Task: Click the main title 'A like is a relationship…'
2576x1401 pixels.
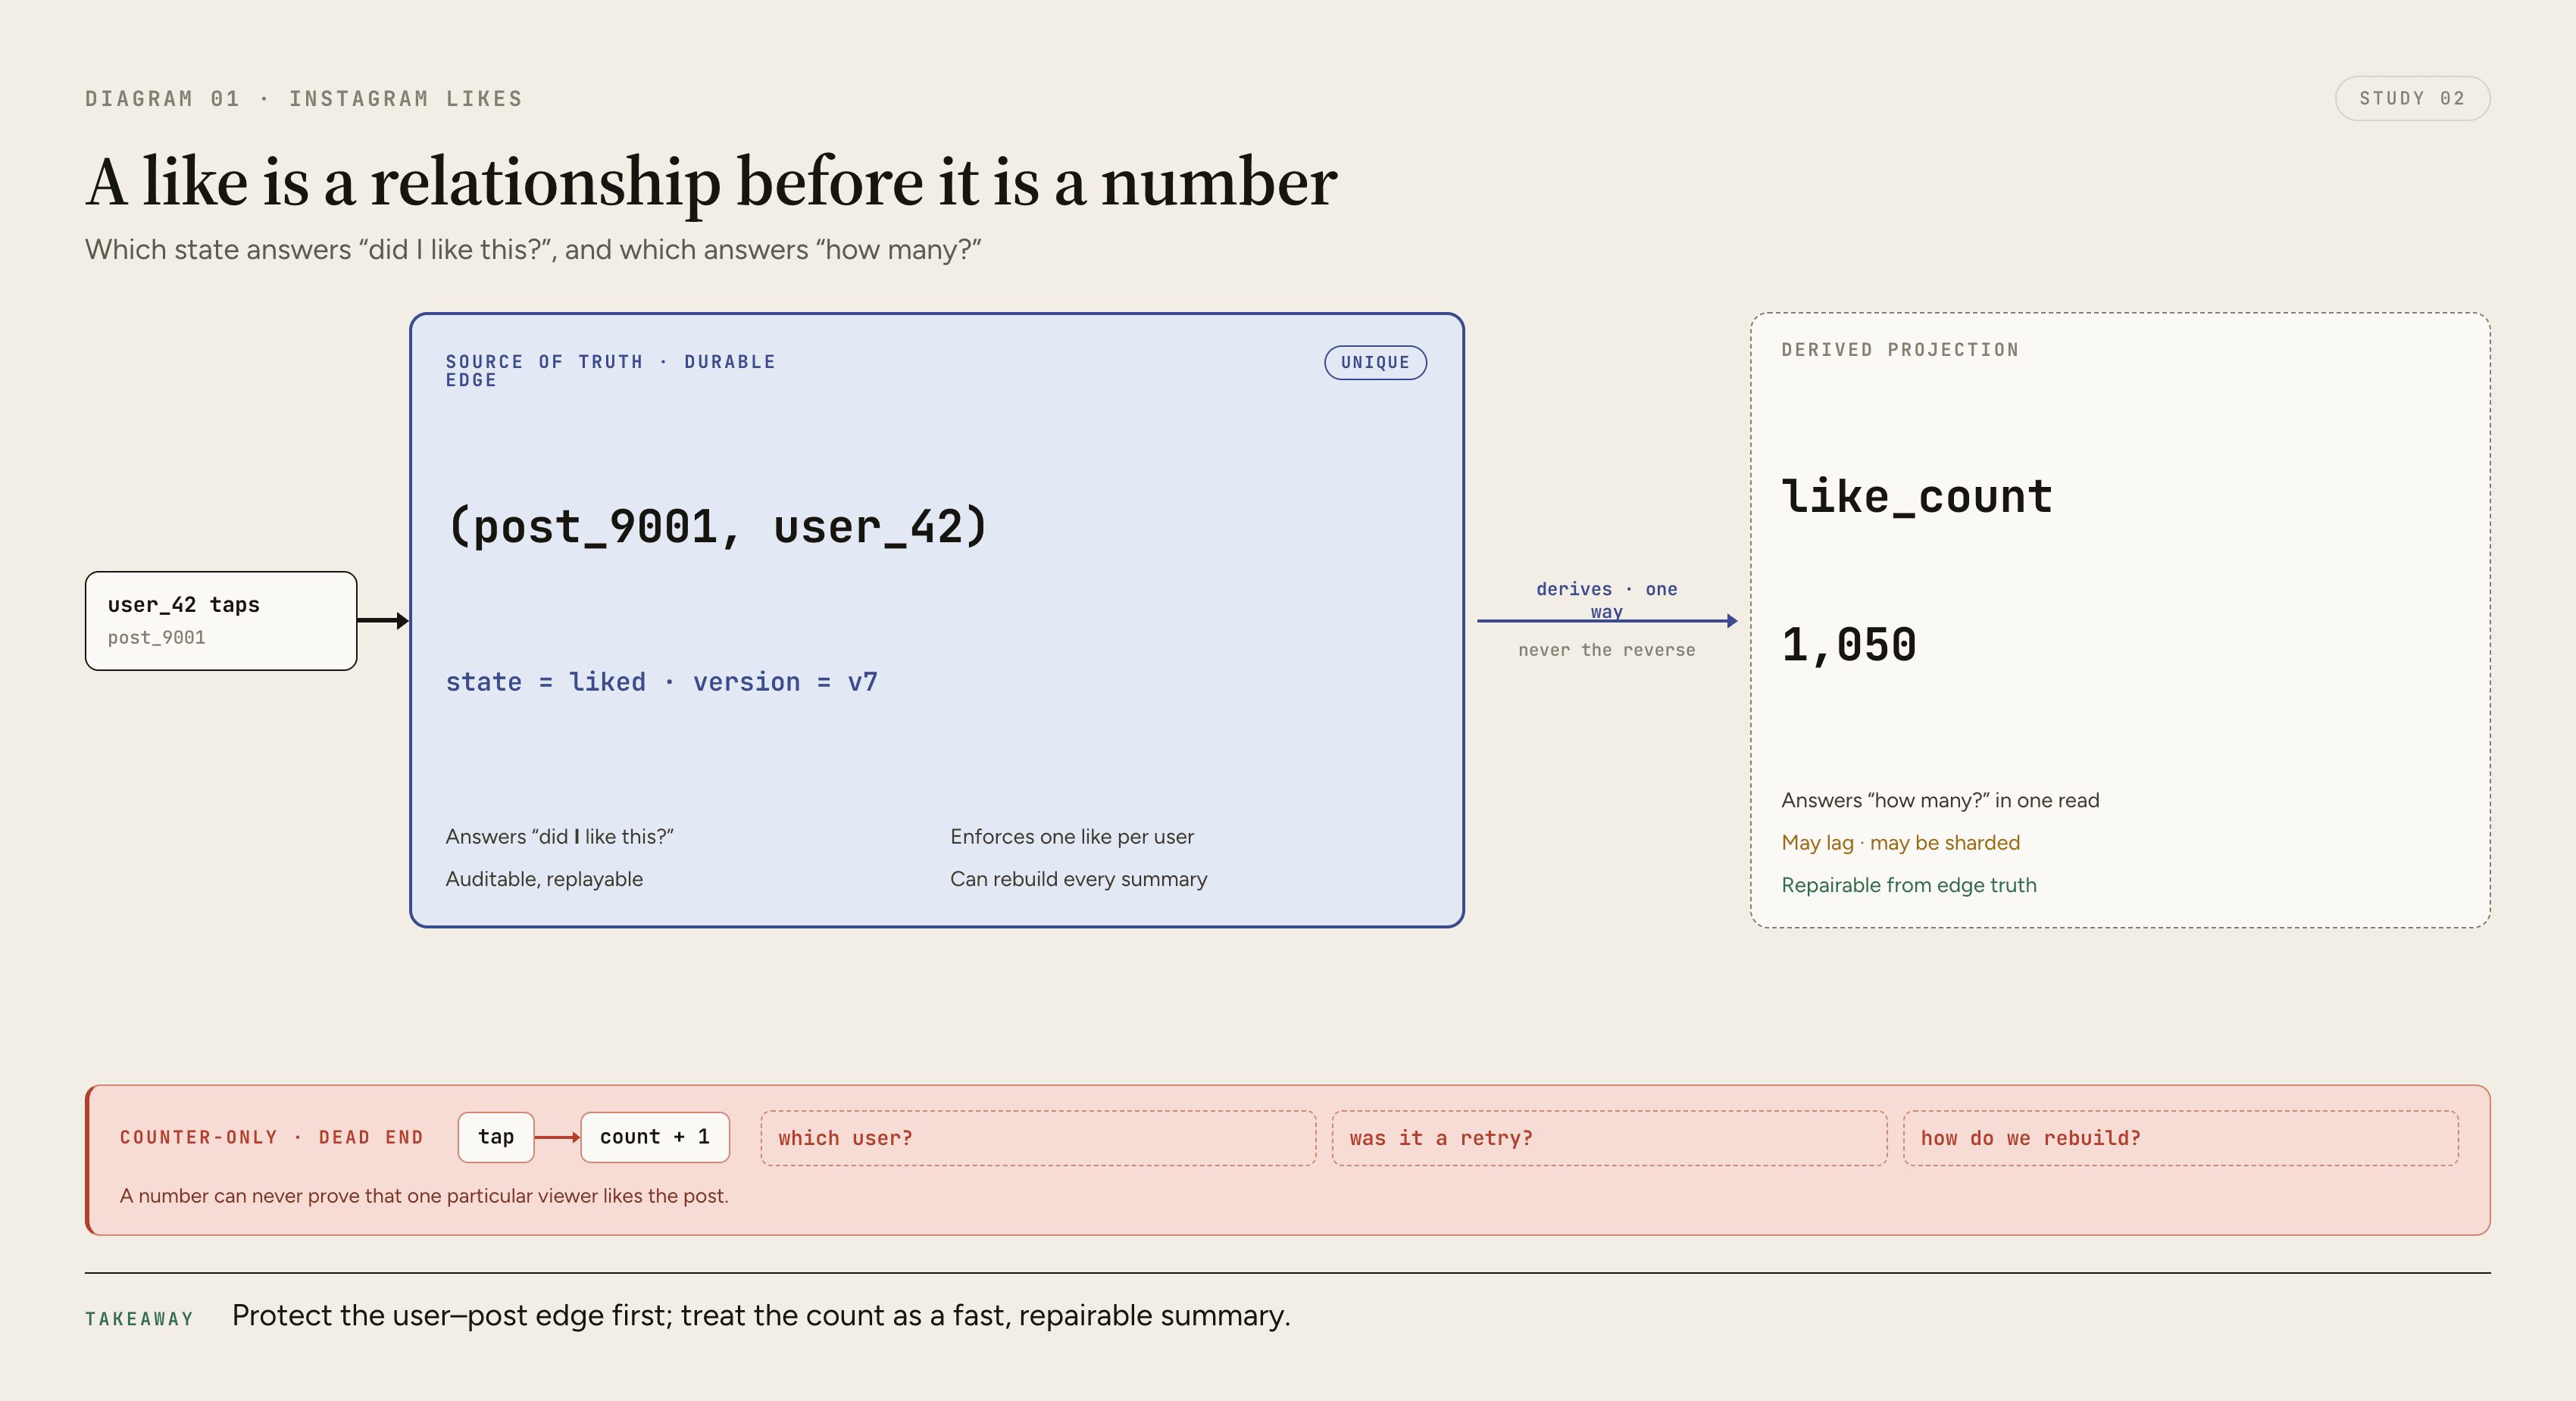Action: 711,182
